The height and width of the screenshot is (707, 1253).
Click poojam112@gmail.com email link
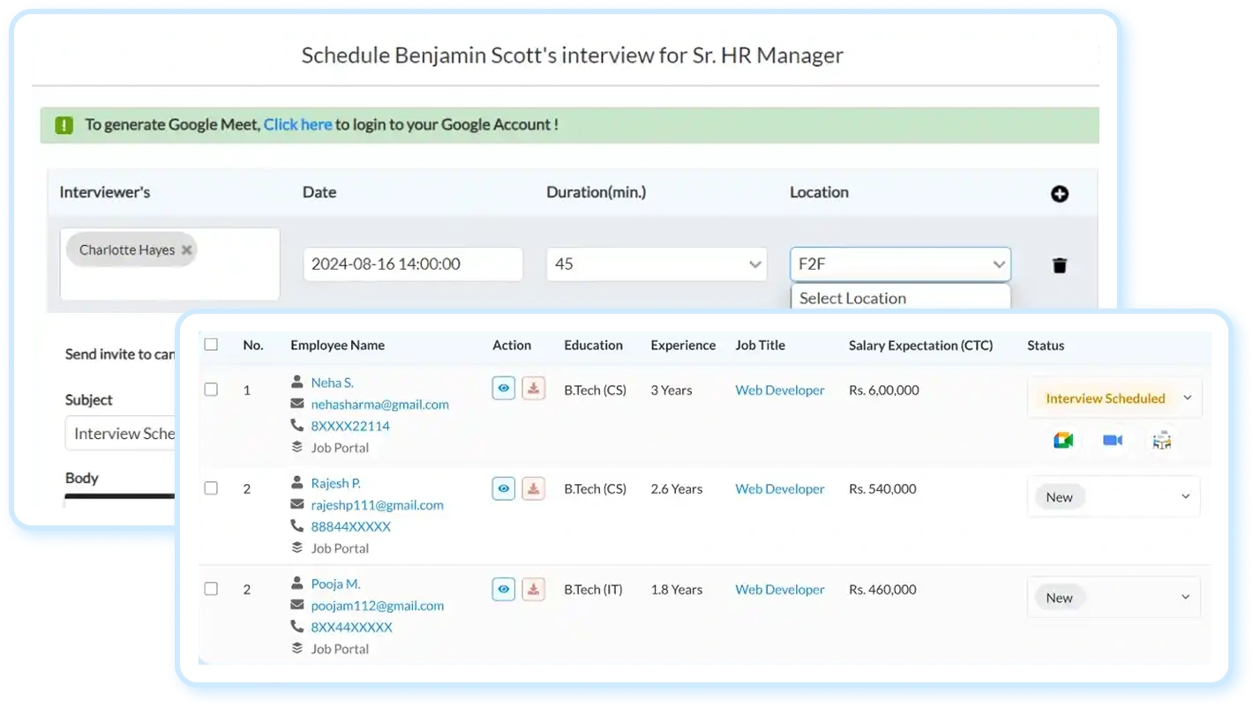coord(378,606)
